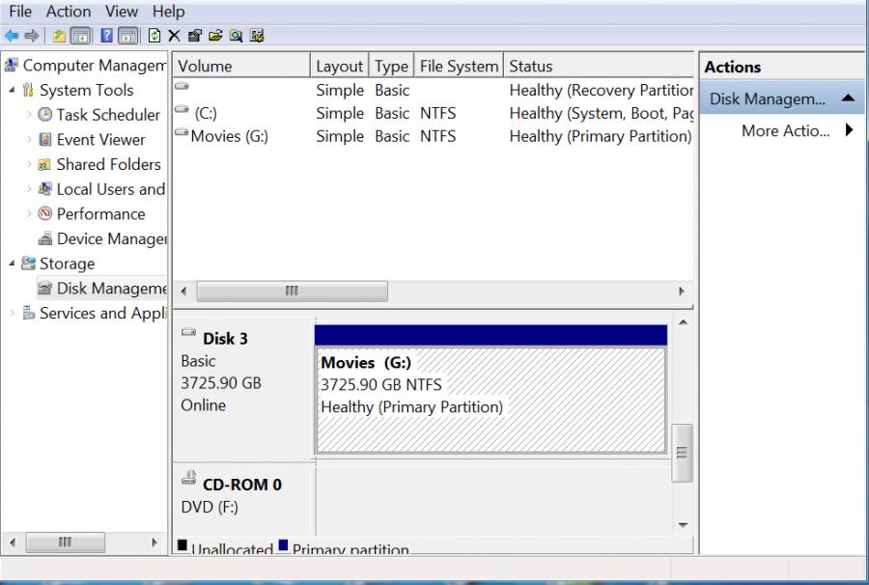Screen dimensions: 869x585
Task: Open the View menu
Action: point(122,12)
